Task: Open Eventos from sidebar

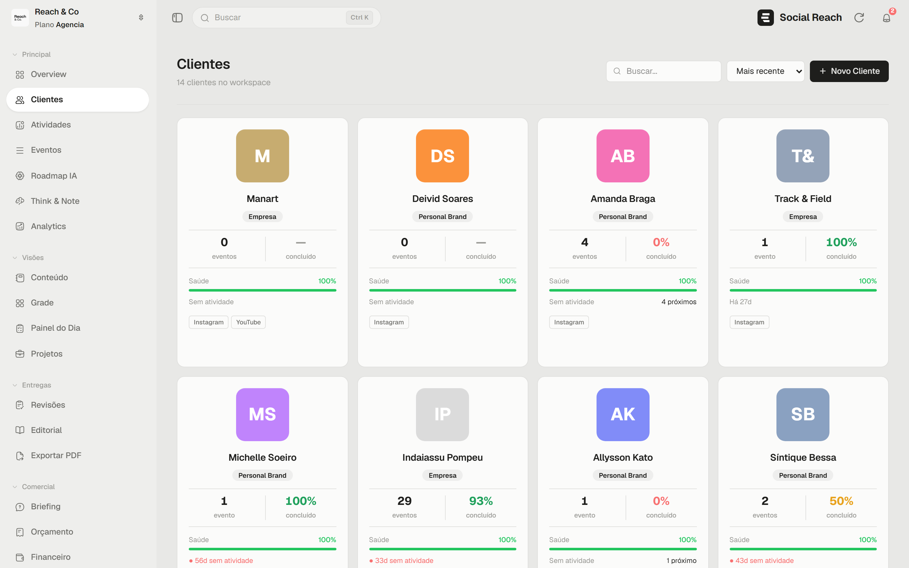Action: [78, 150]
